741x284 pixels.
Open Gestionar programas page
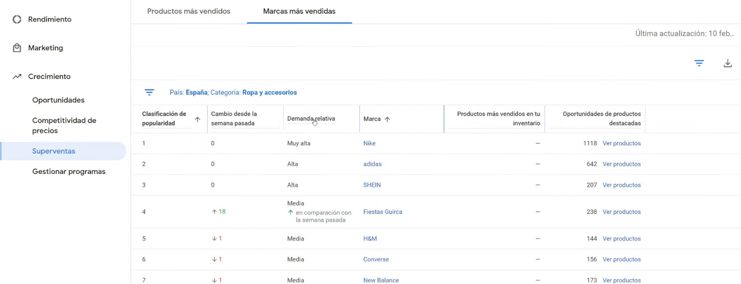point(69,172)
